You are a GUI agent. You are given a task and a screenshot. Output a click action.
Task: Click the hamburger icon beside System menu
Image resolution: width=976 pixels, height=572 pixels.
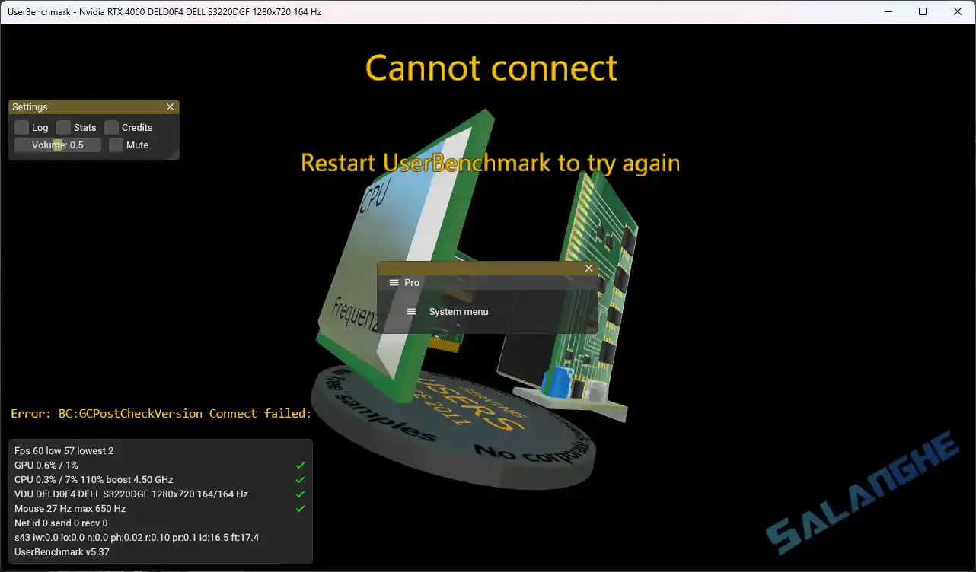412,311
